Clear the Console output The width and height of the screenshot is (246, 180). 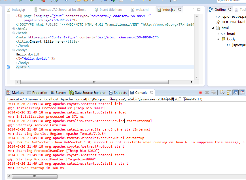point(222,93)
